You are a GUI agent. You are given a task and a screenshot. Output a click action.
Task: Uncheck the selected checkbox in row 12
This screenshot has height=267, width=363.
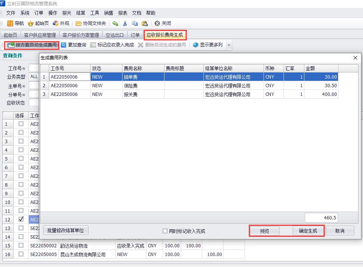coord(21,219)
